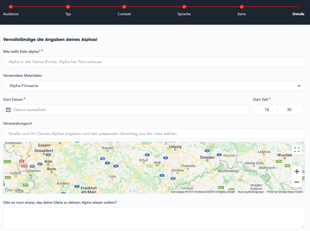Click Legnica on the map
The width and height of the screenshot is (310, 231).
pyautogui.click(x=264, y=152)
